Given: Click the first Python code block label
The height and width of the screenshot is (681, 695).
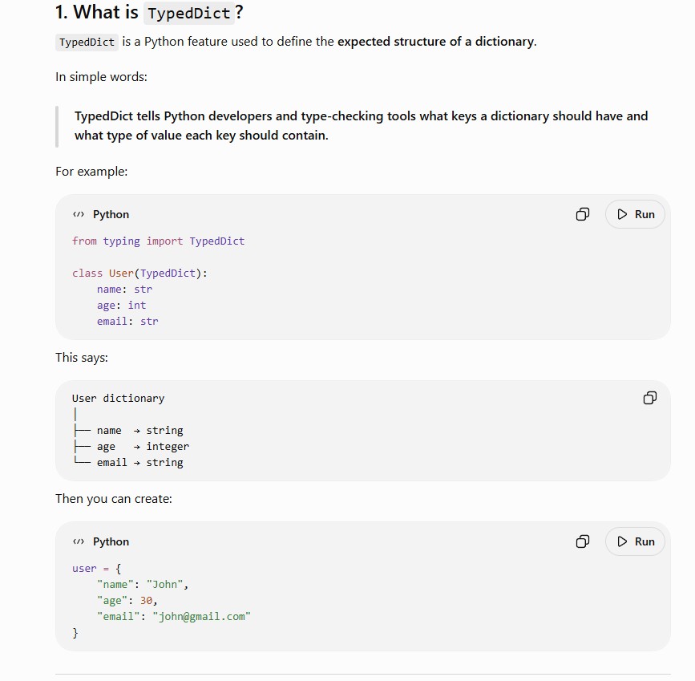Looking at the screenshot, I should tap(111, 214).
